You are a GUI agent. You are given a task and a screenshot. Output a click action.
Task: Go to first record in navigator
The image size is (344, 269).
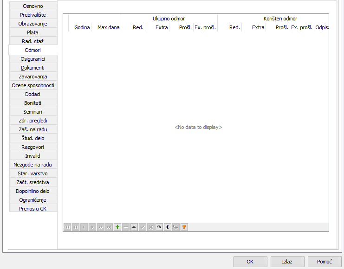[67, 227]
